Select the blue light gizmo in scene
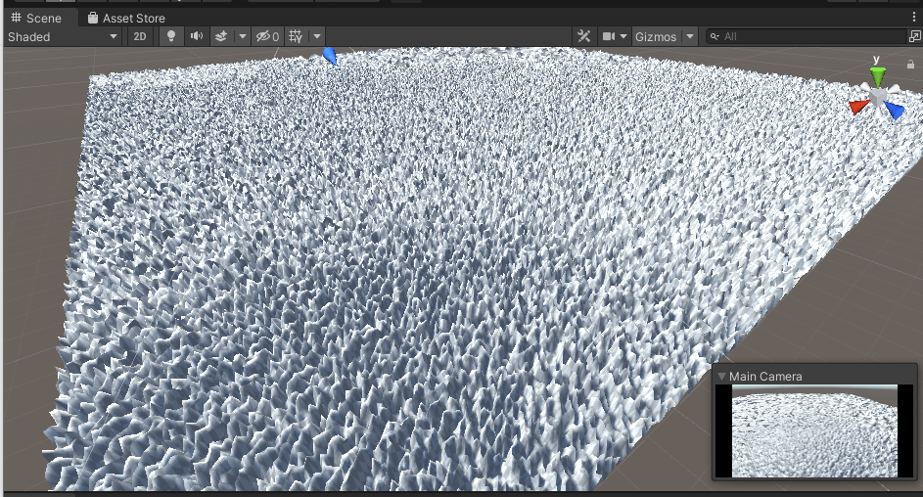 pyautogui.click(x=330, y=56)
